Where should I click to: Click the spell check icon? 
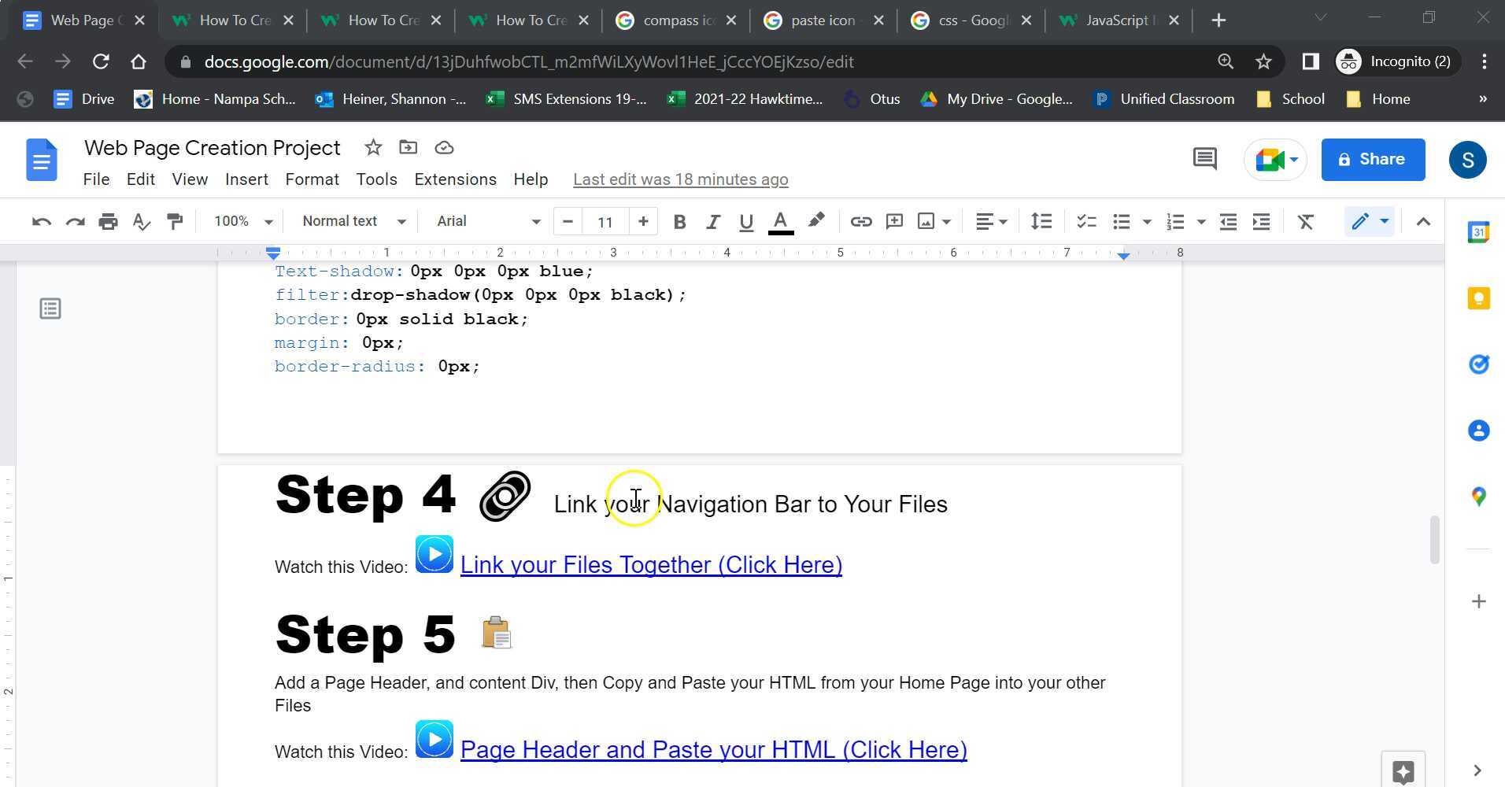coord(141,221)
